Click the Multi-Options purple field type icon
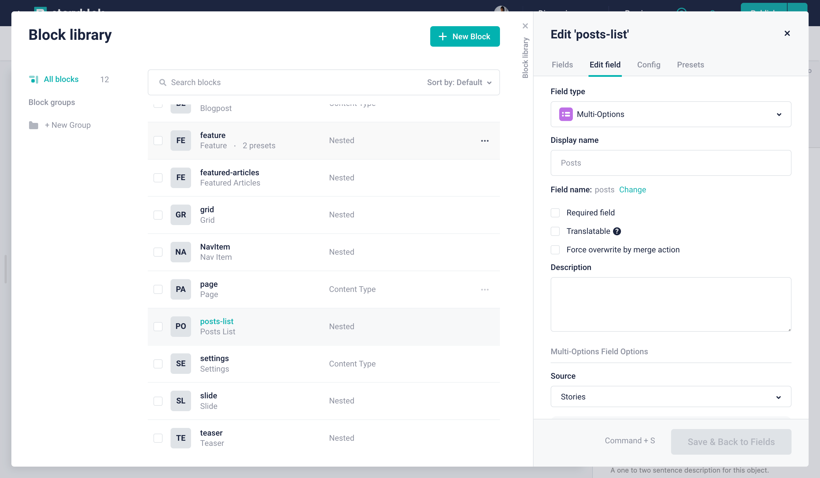 tap(566, 114)
